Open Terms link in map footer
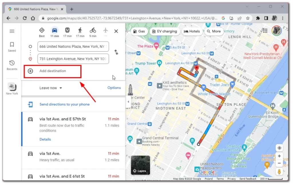 click(x=220, y=179)
